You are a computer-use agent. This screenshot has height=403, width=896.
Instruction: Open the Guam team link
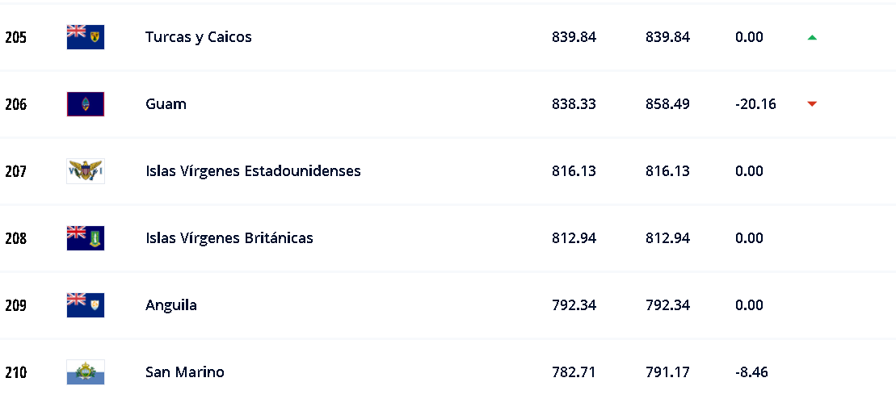click(x=166, y=104)
